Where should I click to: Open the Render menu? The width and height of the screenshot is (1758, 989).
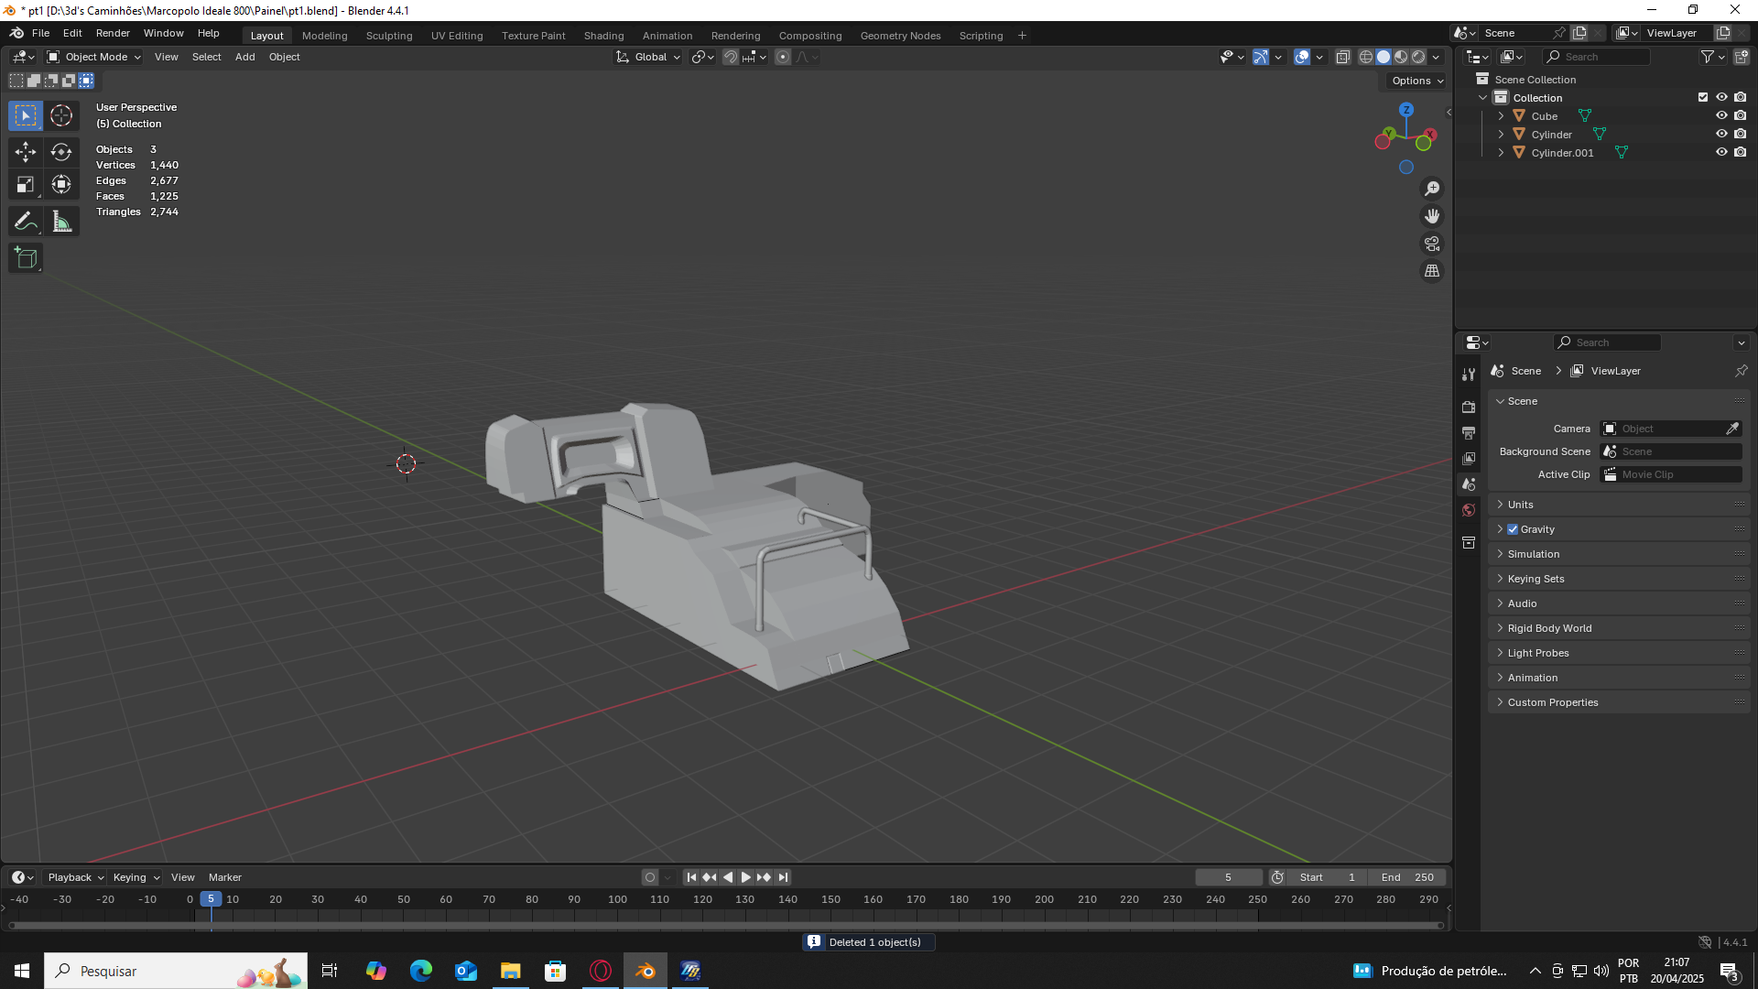(x=113, y=33)
